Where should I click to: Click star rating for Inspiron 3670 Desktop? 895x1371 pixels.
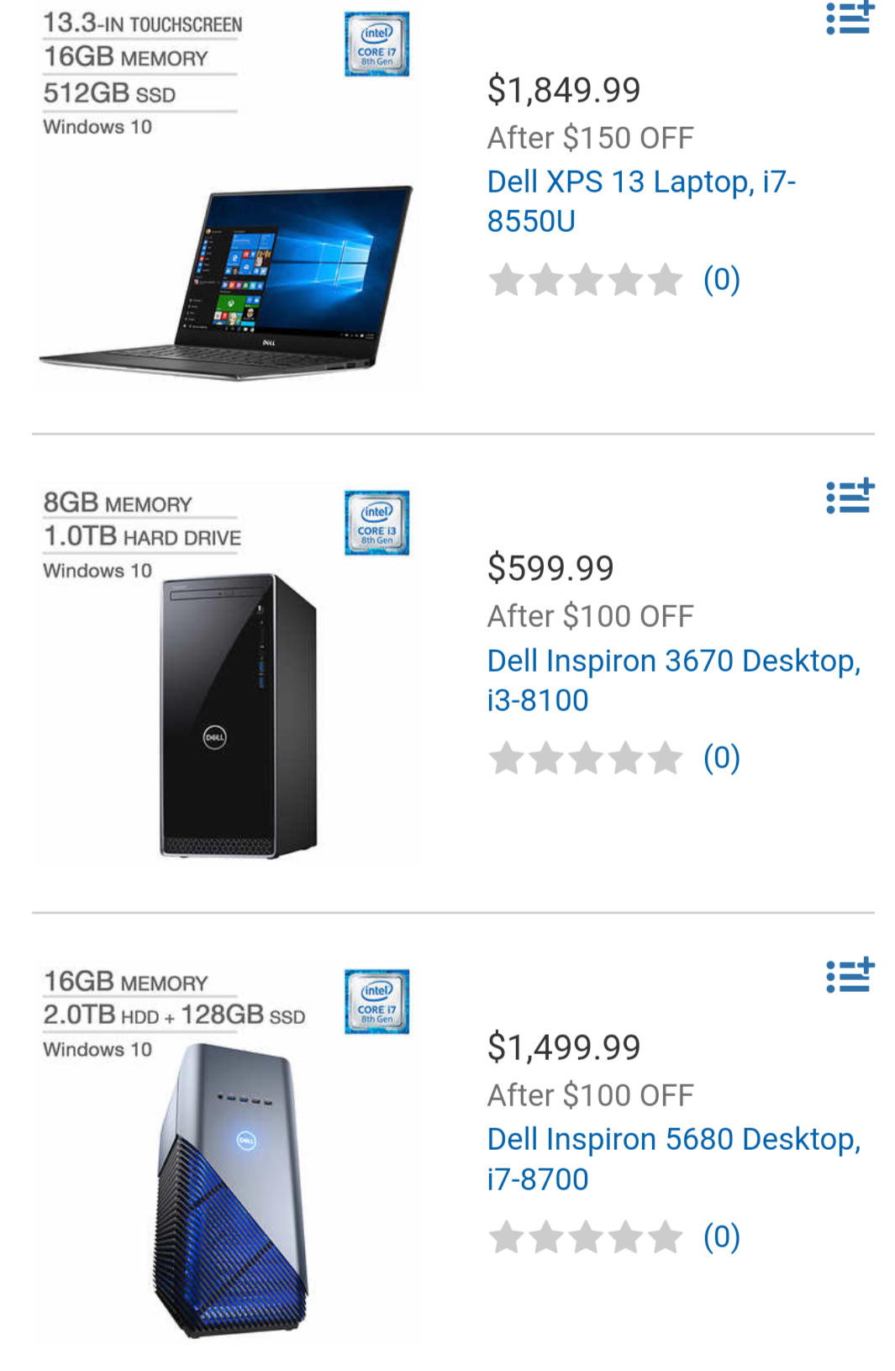(585, 758)
